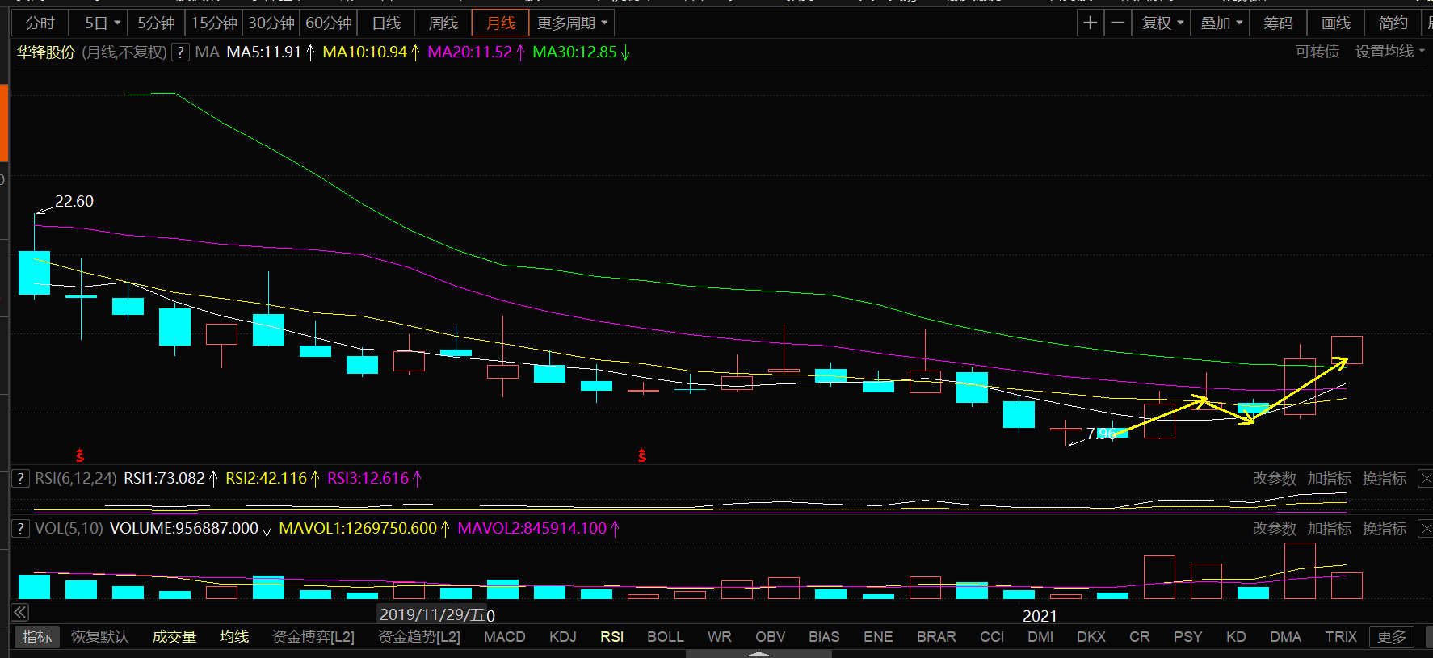Screen dimensions: 1433x658
Task: Select PSY indicator
Action: click(x=1188, y=637)
